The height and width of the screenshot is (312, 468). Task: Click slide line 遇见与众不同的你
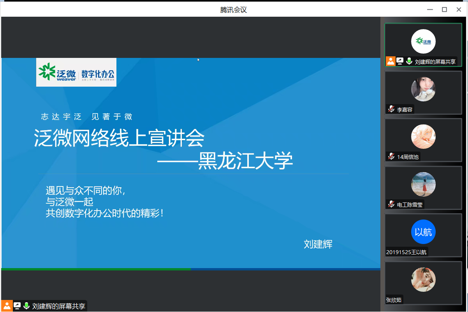pyautogui.click(x=86, y=191)
